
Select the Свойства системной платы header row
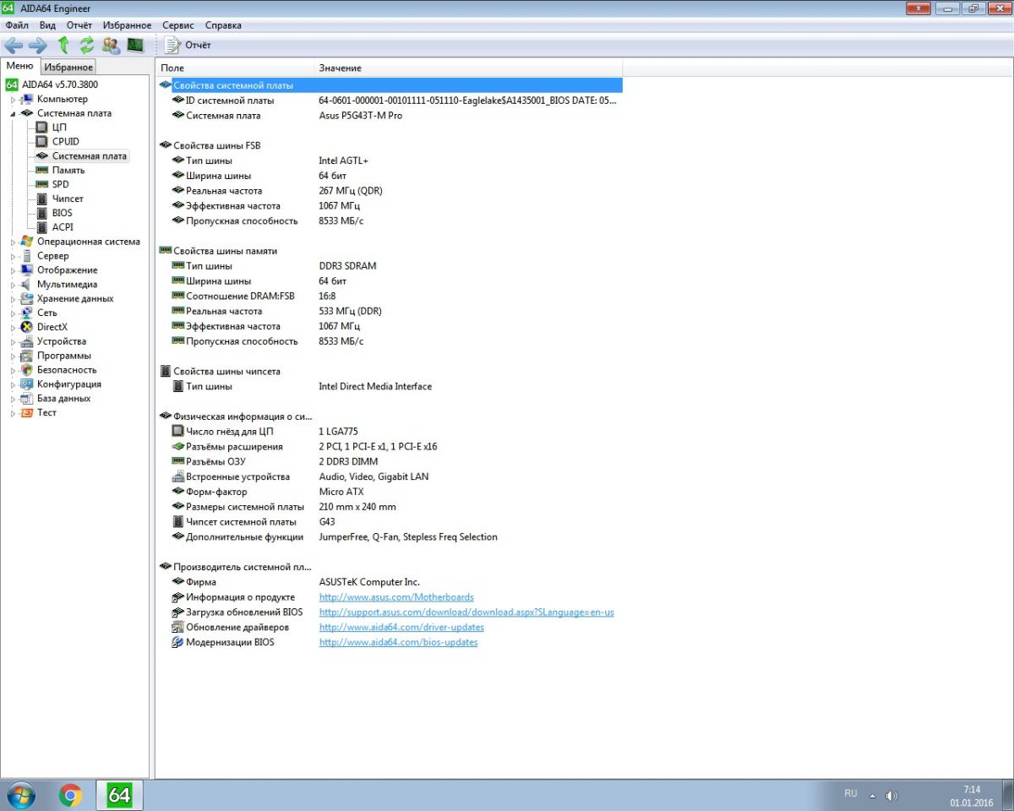(x=390, y=85)
